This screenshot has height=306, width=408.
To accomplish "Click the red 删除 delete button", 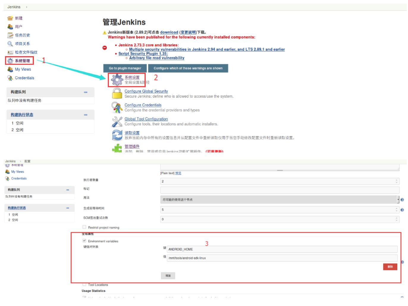I will point(390,267).
